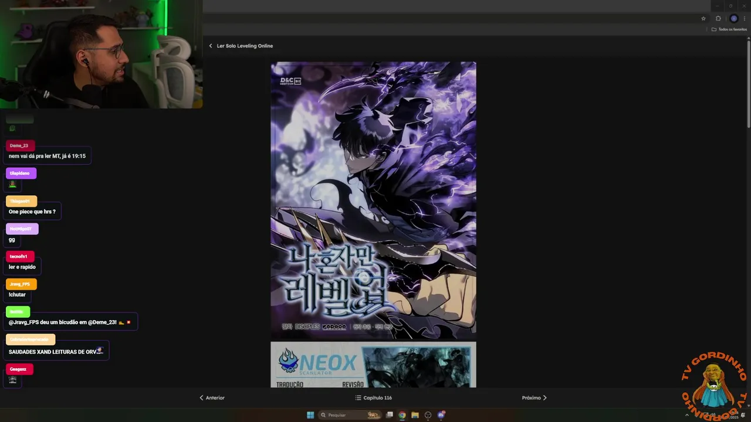Click message 'nem vai dá pra ler MT'
This screenshot has width=751, height=422.
point(47,156)
